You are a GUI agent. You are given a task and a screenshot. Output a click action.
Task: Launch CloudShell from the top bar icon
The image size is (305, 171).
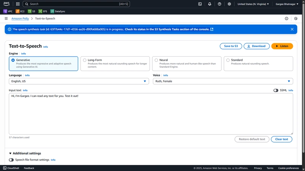(200, 4)
